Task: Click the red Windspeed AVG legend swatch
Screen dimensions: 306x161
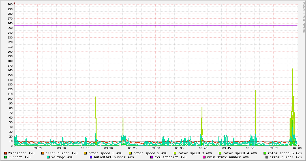Action: [5, 153]
